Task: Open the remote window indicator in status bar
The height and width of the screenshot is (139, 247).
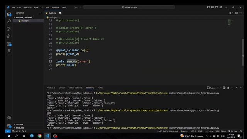Action: [8, 131]
